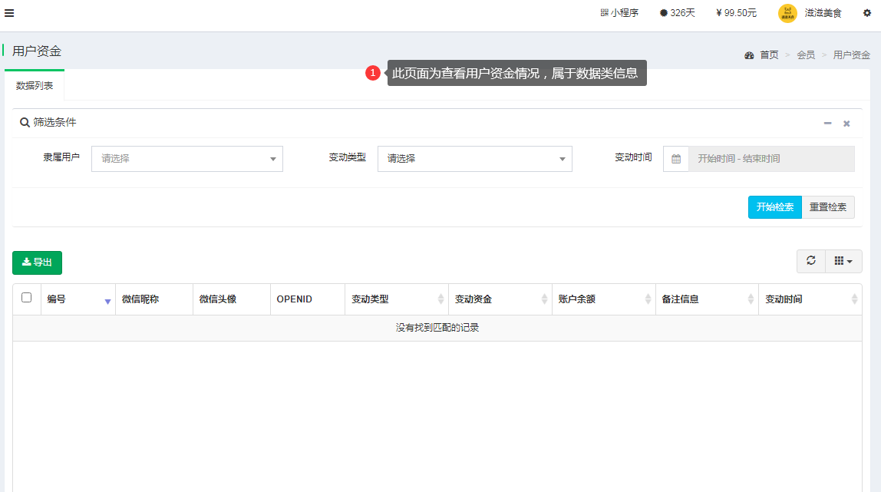Sort by the 变动类型 column header
Image resolution: width=881 pixels, height=492 pixels.
point(397,299)
